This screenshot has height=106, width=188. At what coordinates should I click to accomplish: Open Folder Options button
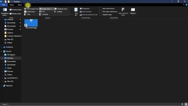133,12
